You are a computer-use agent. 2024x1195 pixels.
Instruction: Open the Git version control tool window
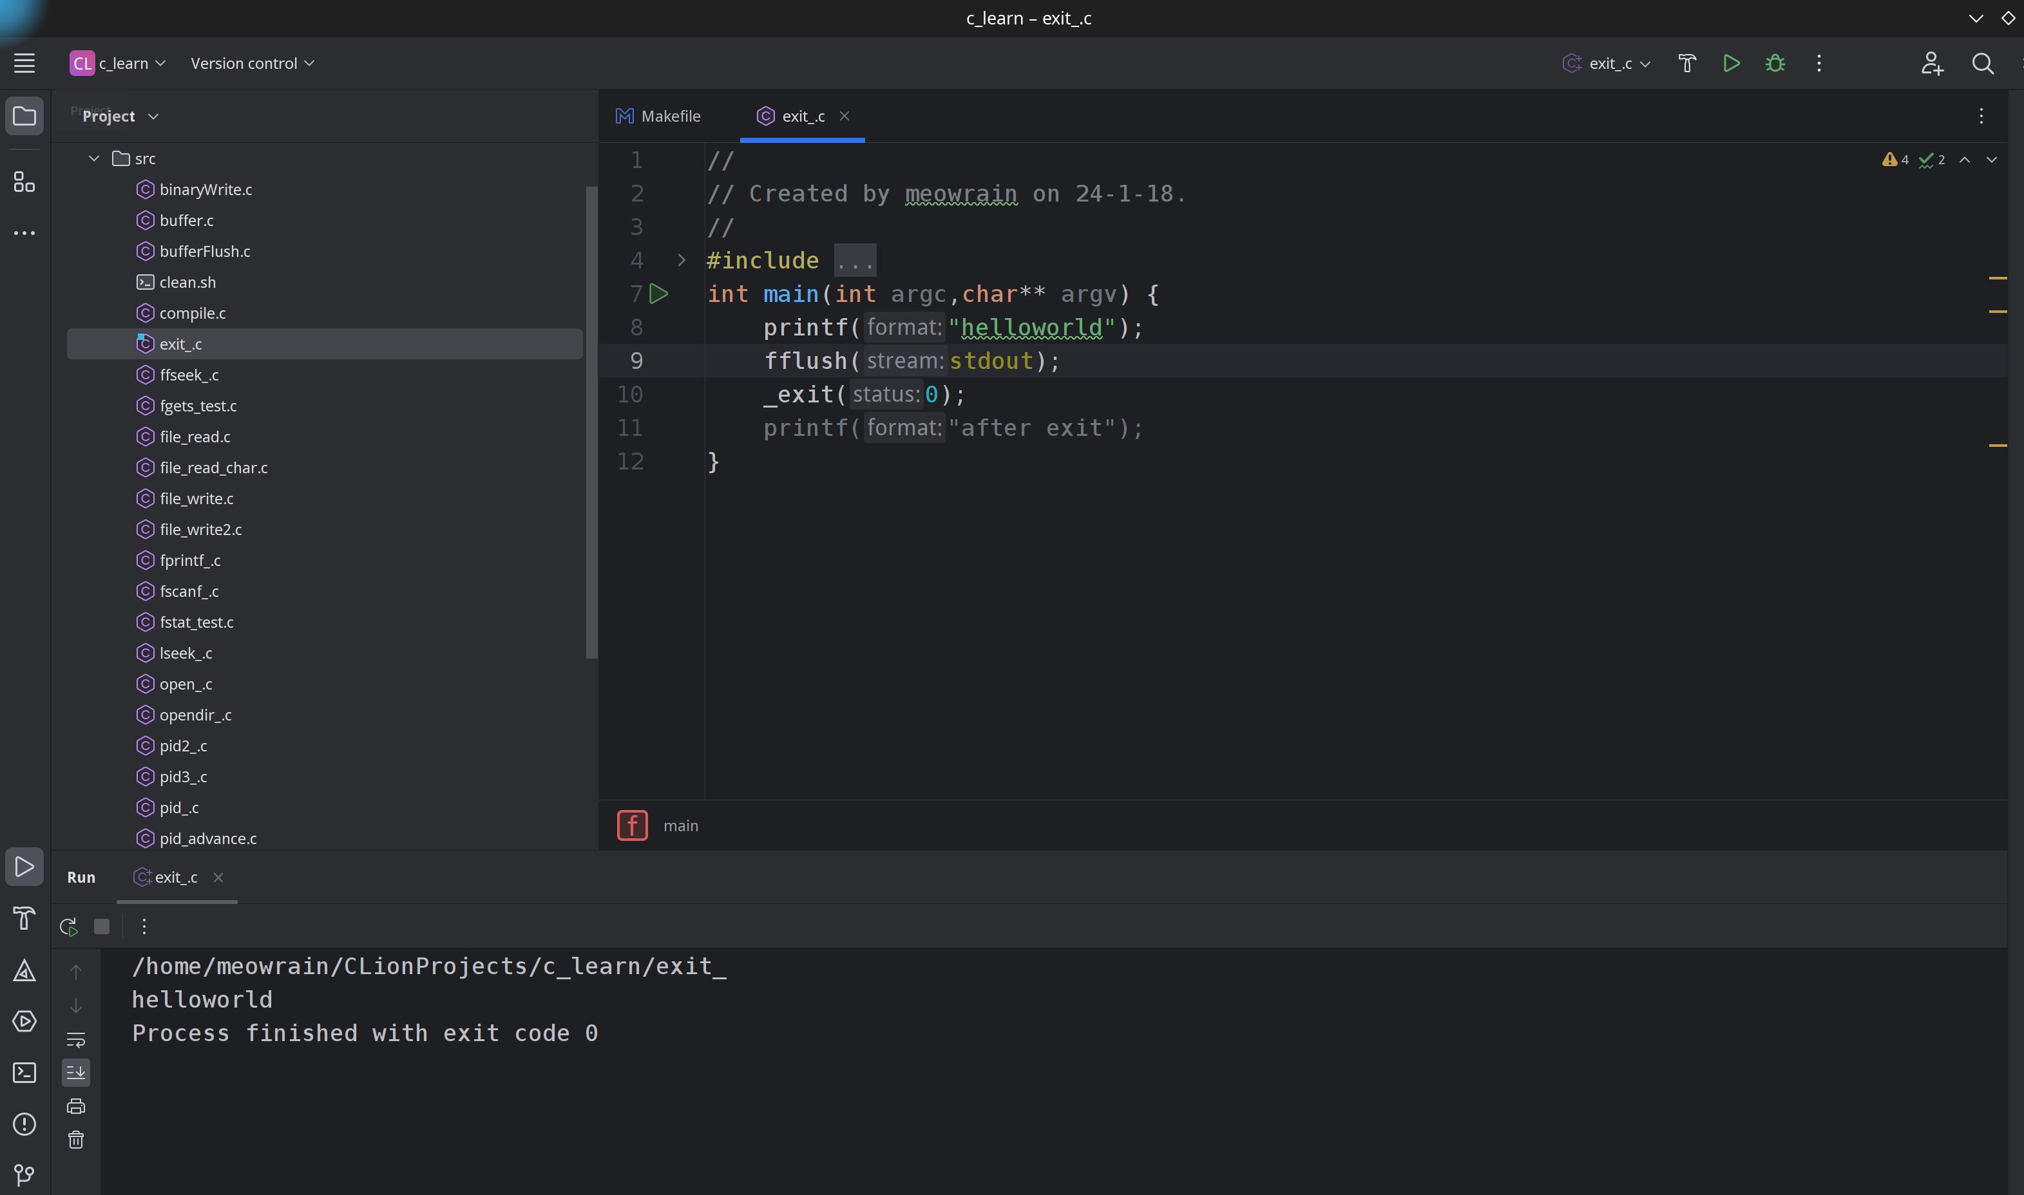24,1175
